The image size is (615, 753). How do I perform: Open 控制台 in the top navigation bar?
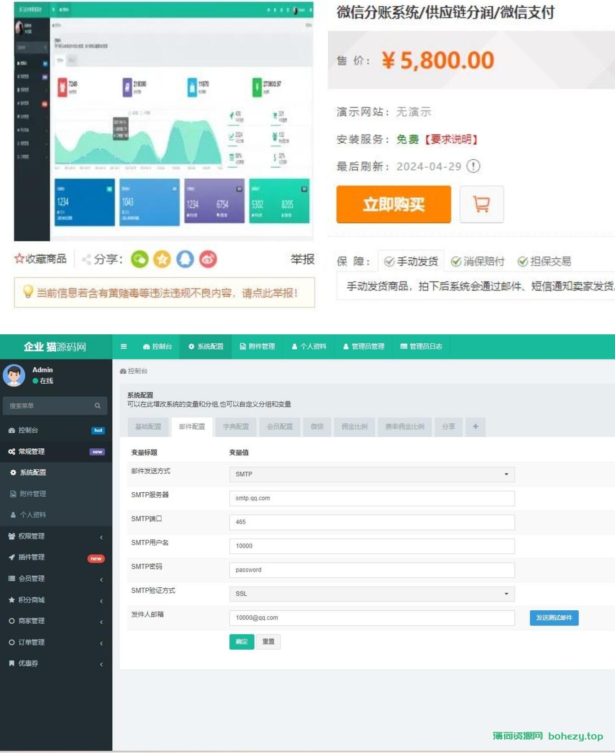[158, 346]
